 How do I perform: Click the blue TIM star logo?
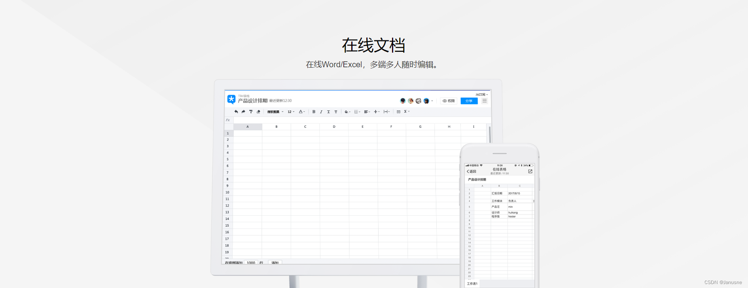pos(231,99)
